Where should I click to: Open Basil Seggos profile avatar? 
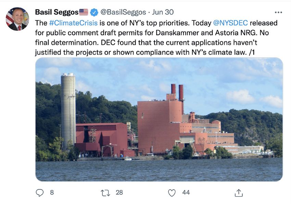[17, 19]
